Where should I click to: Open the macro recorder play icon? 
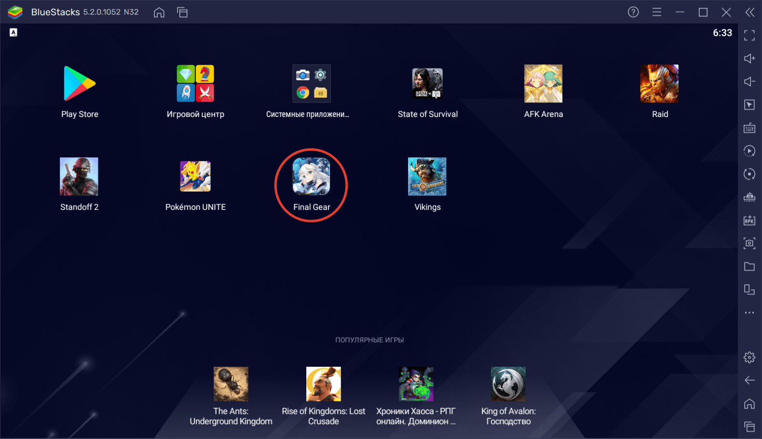coord(749,151)
